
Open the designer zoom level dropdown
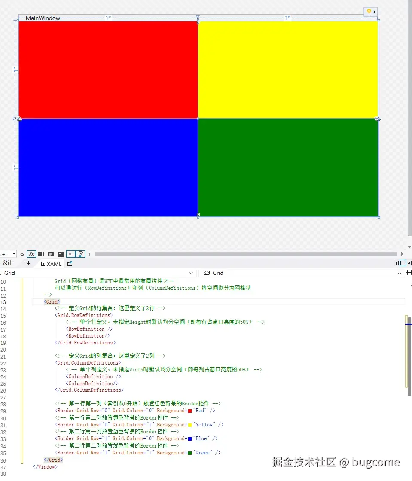(14, 254)
